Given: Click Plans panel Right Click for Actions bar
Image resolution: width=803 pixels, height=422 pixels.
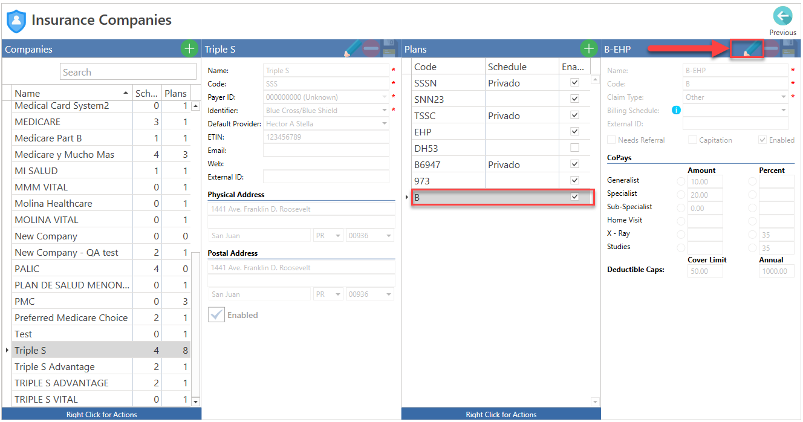Looking at the screenshot, I should pyautogui.click(x=501, y=414).
